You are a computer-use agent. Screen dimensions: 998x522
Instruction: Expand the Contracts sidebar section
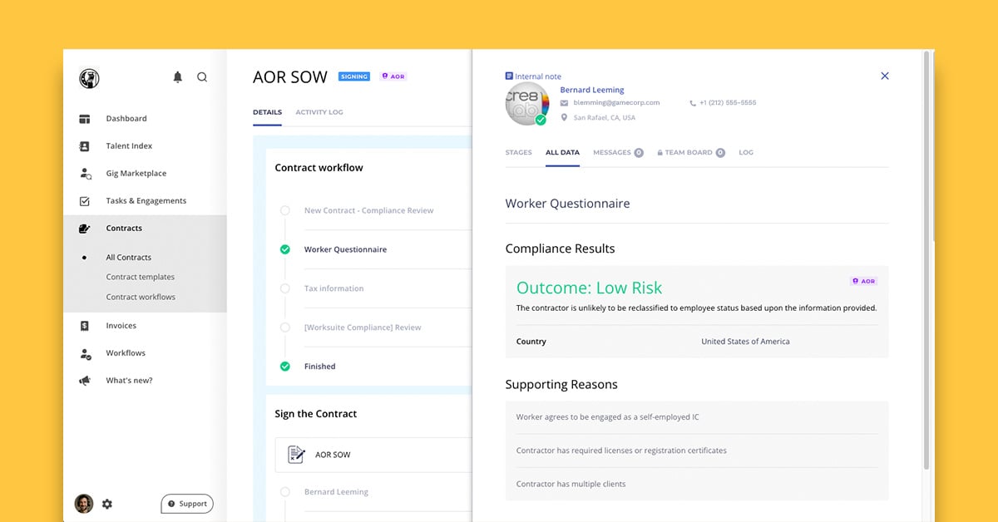[124, 229]
